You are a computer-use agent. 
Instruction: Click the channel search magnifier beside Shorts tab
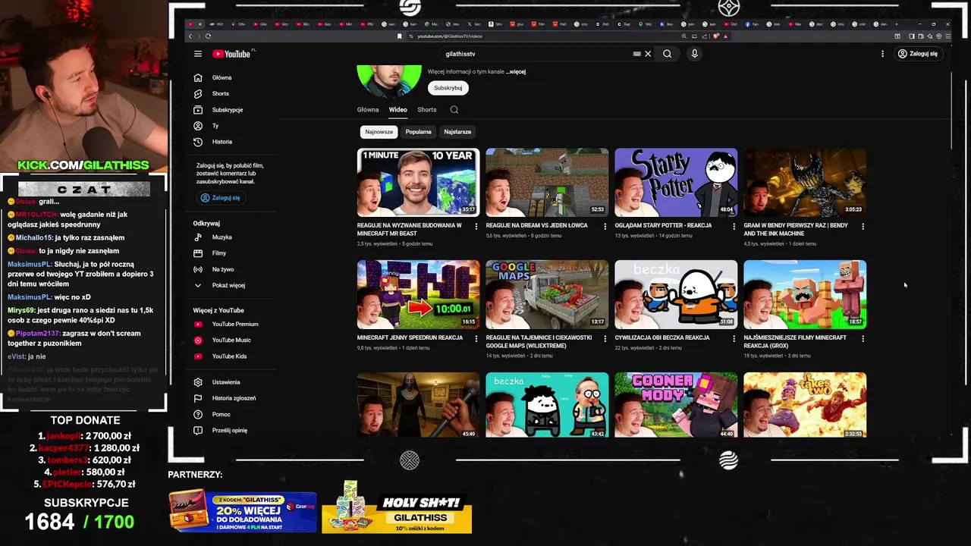pyautogui.click(x=454, y=110)
